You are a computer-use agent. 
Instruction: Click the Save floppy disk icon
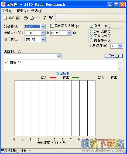coord(18,18)
